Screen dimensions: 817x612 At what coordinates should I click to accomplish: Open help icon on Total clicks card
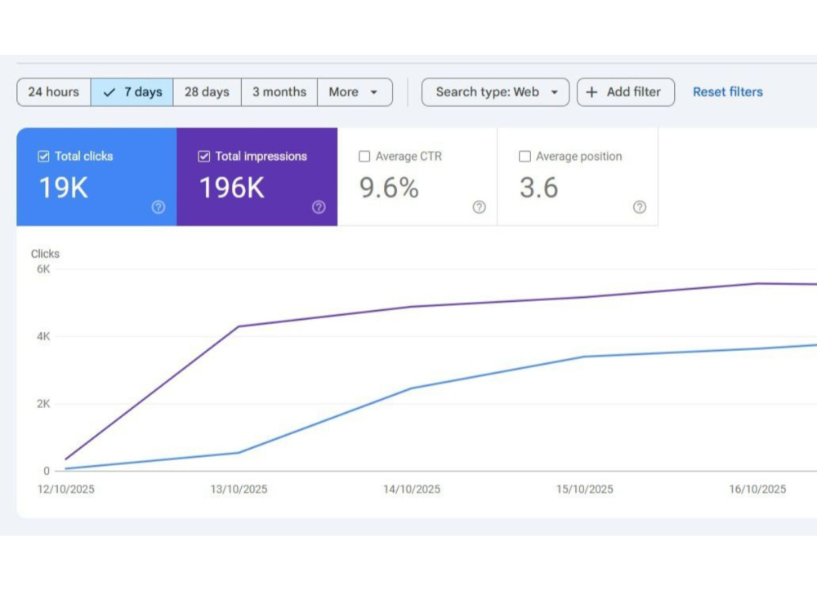pos(158,207)
